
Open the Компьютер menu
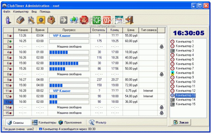click(x=21, y=12)
